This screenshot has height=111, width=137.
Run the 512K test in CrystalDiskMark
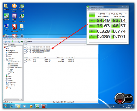(92, 26)
